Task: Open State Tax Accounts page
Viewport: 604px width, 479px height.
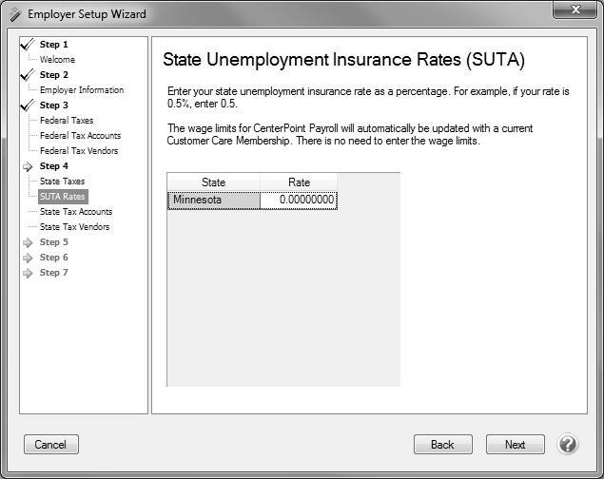Action: pyautogui.click(x=76, y=212)
